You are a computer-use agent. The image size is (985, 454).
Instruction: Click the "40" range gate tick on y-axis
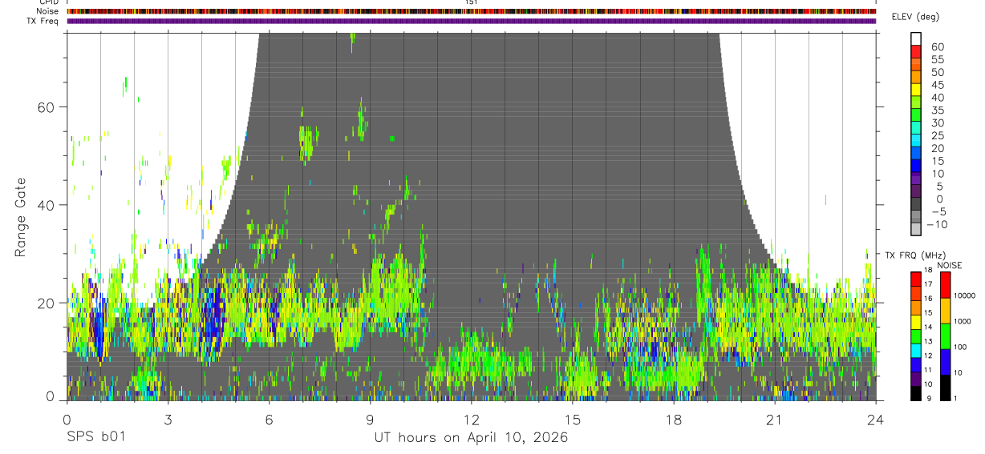point(47,205)
